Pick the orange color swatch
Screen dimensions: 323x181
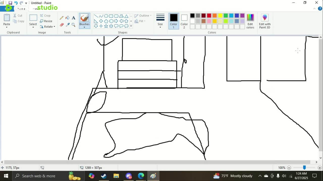(214, 16)
